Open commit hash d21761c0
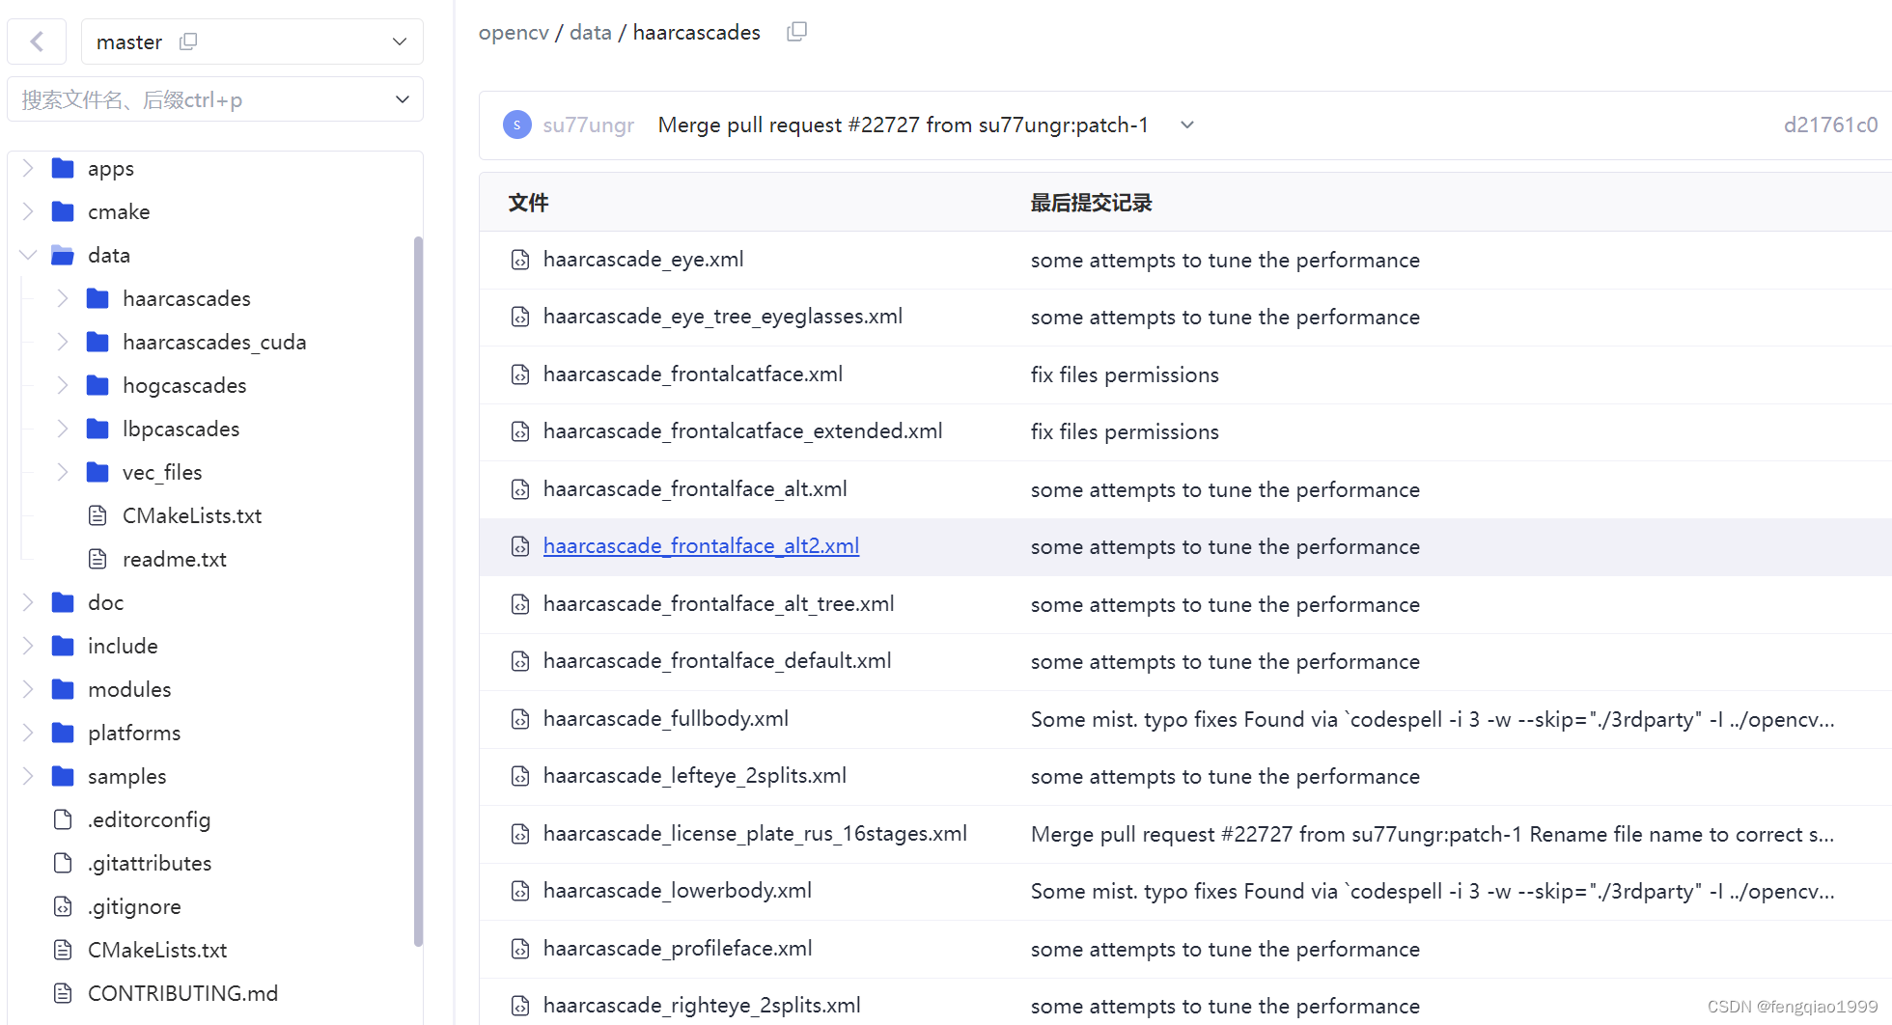 click(x=1830, y=125)
